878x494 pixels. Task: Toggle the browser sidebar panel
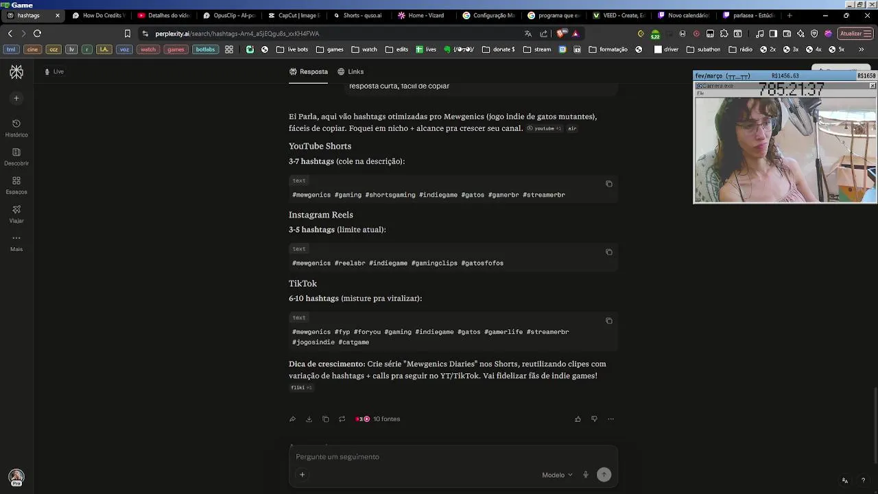[x=773, y=33]
